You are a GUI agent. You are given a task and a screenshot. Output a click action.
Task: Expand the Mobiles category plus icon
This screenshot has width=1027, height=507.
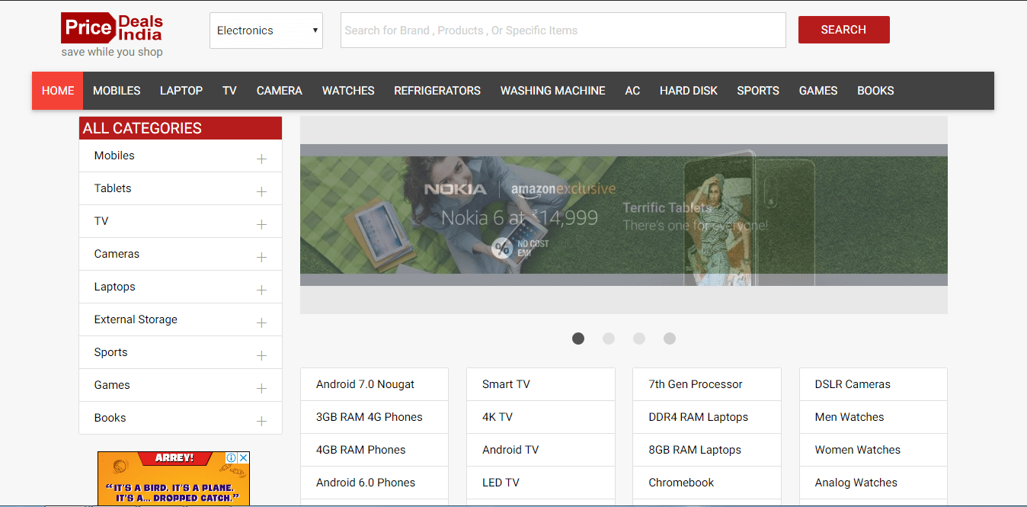tap(261, 159)
